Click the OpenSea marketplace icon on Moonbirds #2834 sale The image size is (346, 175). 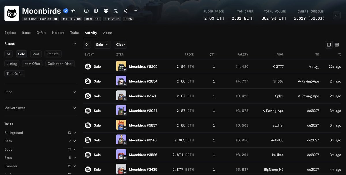88,81
